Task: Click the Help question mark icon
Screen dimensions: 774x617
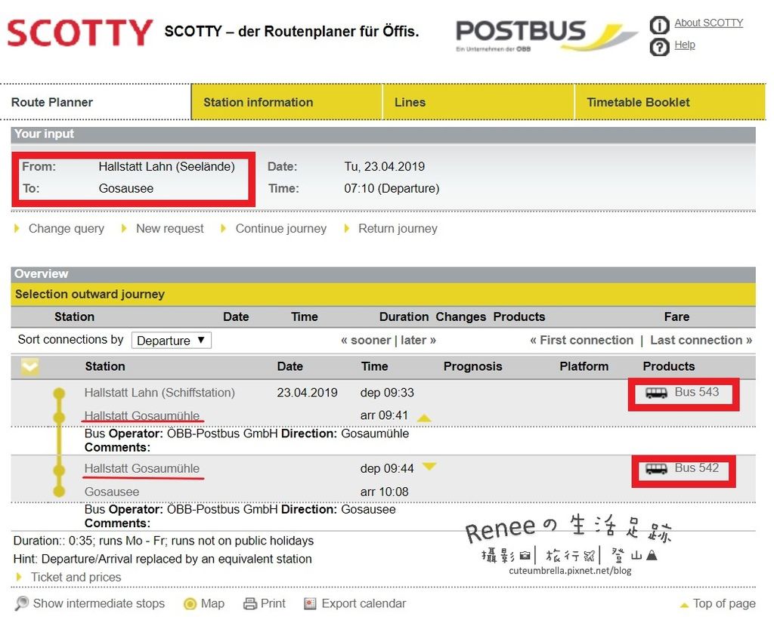Action: click(659, 47)
